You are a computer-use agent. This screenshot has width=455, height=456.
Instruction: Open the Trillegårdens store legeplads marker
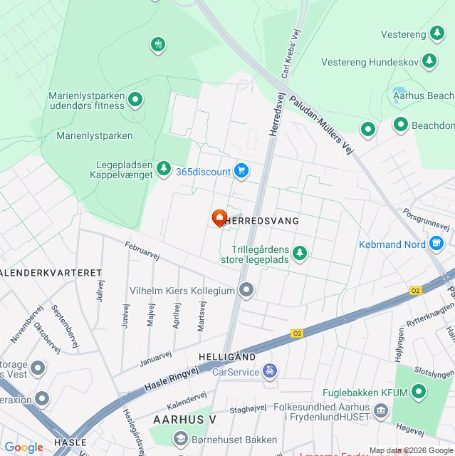click(300, 254)
